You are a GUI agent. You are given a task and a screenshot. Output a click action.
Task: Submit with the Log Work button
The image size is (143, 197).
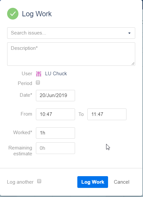coord(93,182)
